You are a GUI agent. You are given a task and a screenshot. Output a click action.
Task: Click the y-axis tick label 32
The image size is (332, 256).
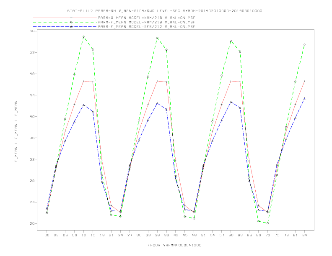tap(33, 159)
